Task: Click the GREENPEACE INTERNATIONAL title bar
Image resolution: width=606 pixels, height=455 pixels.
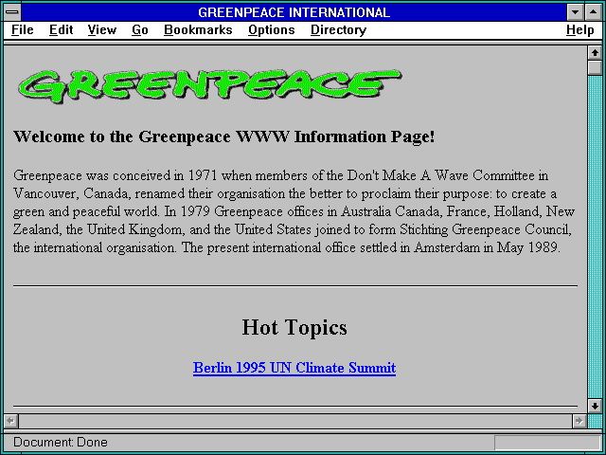Action: (x=294, y=12)
